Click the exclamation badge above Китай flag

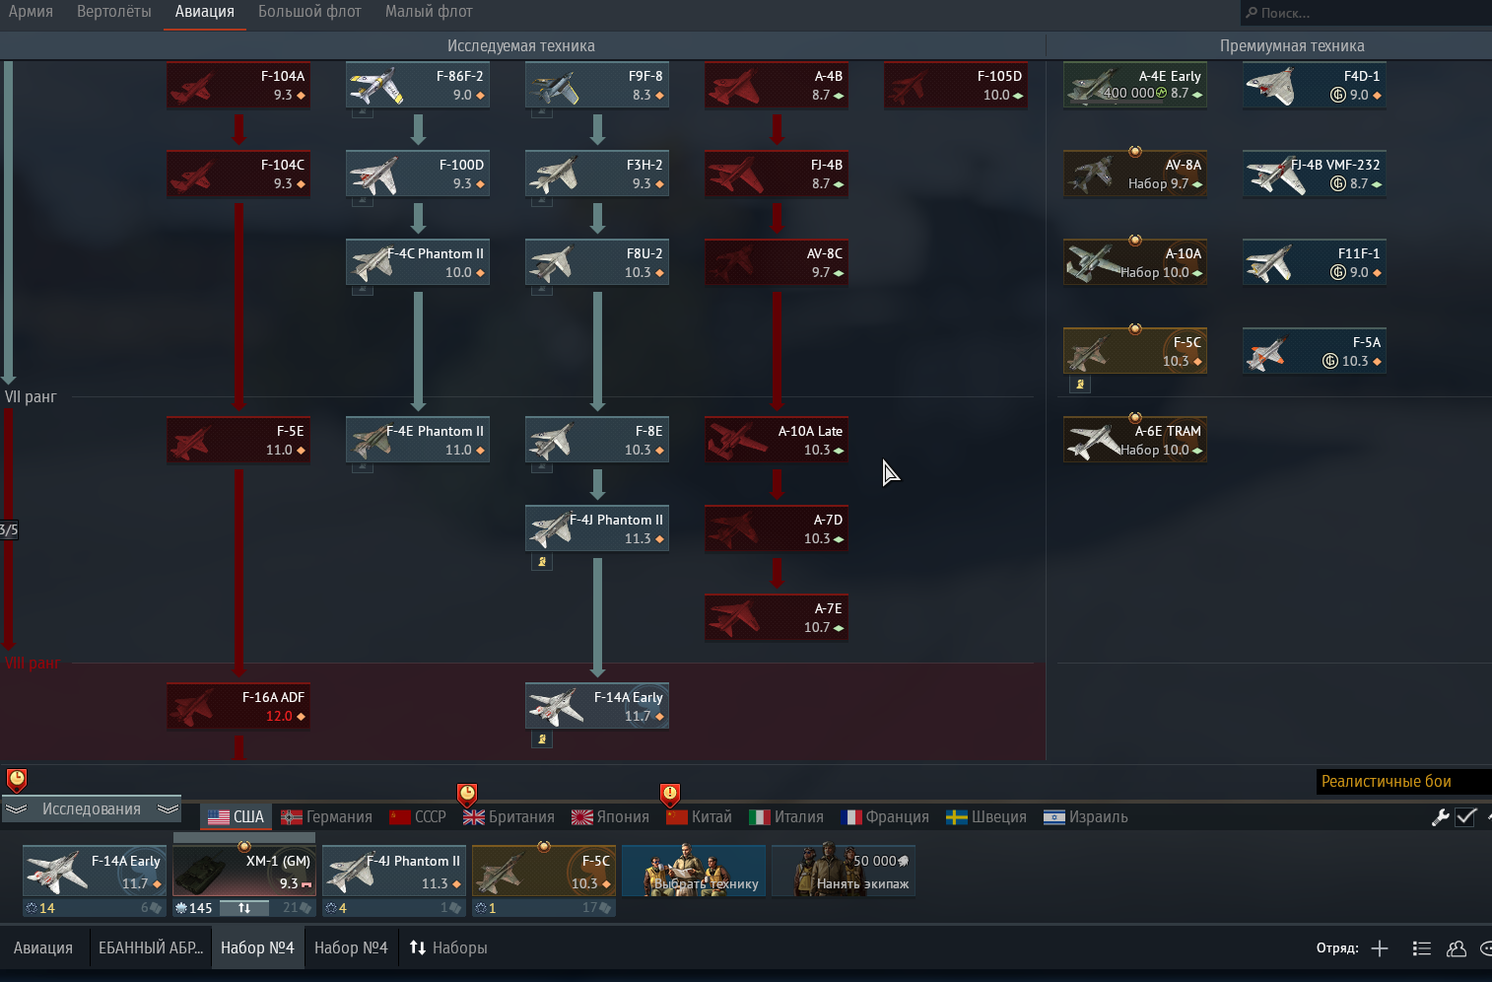click(670, 794)
